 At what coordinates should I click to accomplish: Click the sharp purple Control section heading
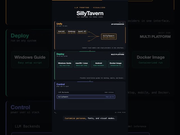[60, 84]
